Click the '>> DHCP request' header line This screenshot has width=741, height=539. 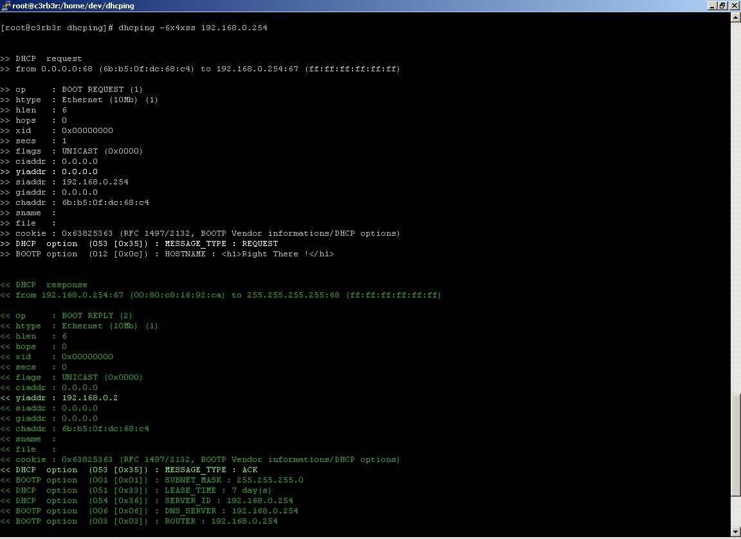tap(41, 58)
